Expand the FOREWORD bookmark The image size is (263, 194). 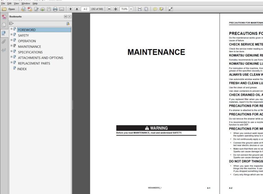tap(11, 29)
